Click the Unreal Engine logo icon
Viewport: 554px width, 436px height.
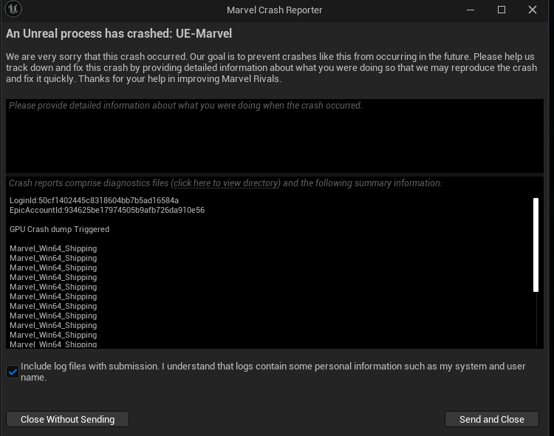(x=13, y=9)
